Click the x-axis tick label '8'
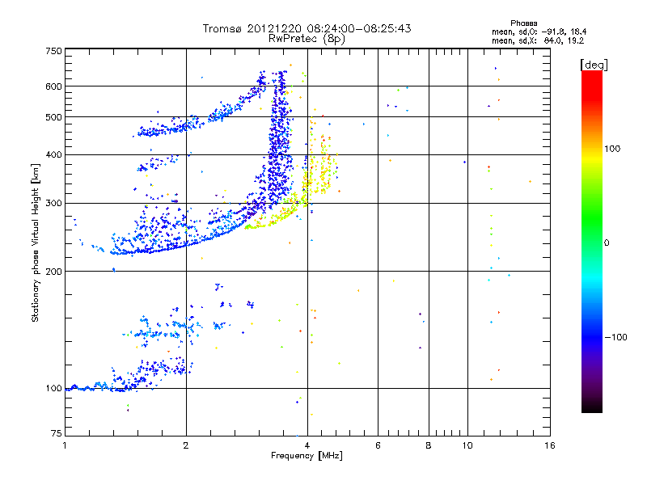Screen dimensions: 647x485 click(429, 445)
